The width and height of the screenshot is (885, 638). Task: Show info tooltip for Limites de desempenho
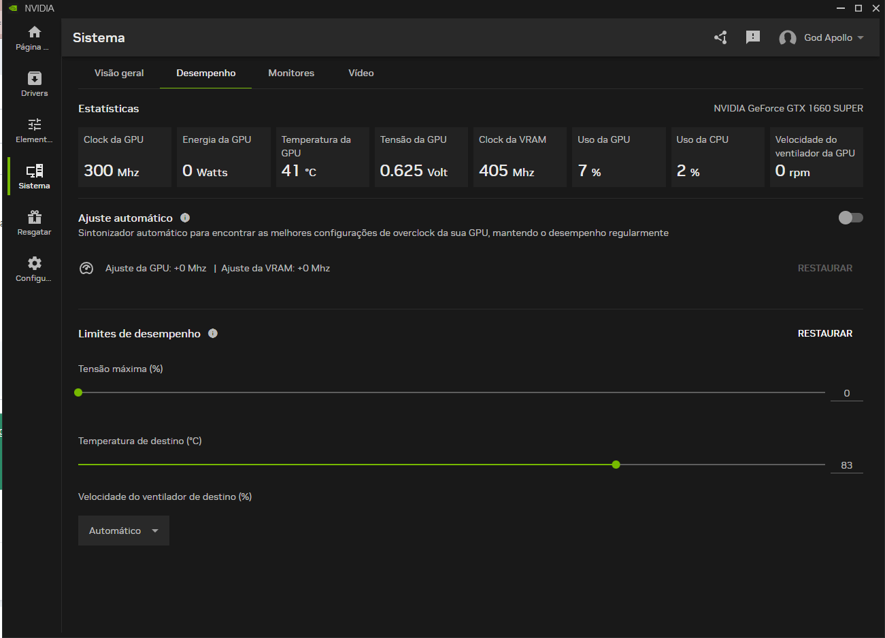coord(213,333)
